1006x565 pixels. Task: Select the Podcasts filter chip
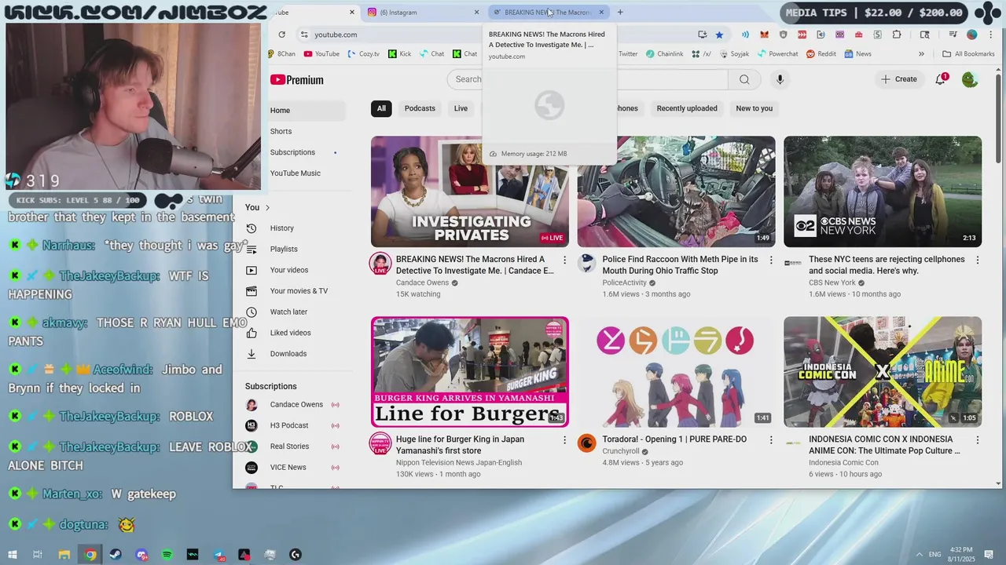click(x=420, y=108)
